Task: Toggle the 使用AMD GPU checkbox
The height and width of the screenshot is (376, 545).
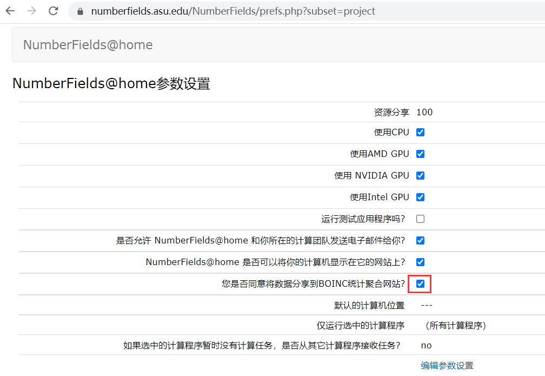Action: pos(420,154)
